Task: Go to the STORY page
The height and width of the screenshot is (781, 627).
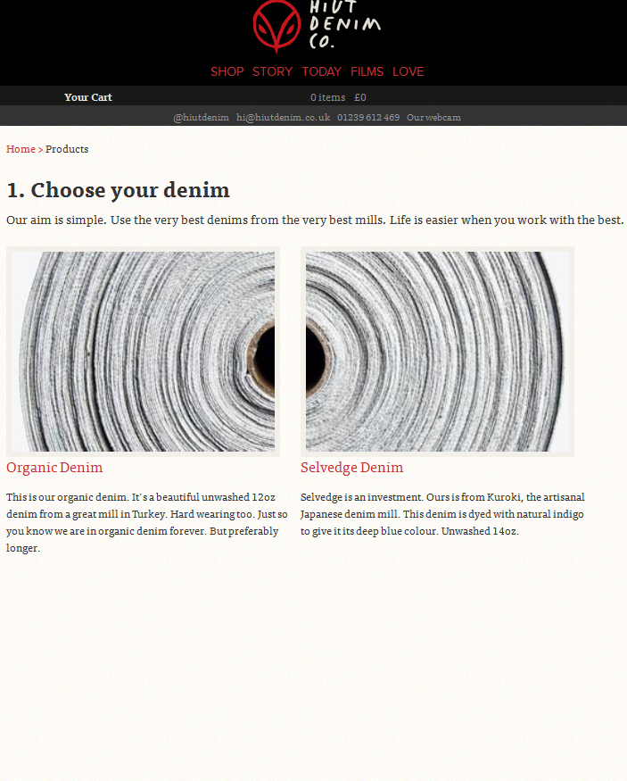Action: click(x=272, y=71)
